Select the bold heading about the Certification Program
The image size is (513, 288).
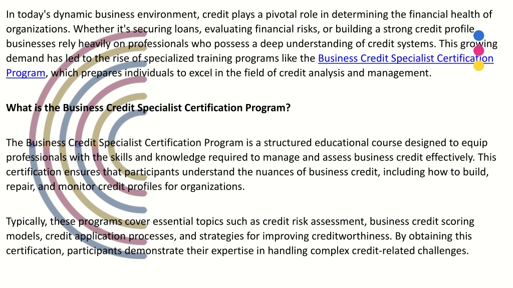148,108
